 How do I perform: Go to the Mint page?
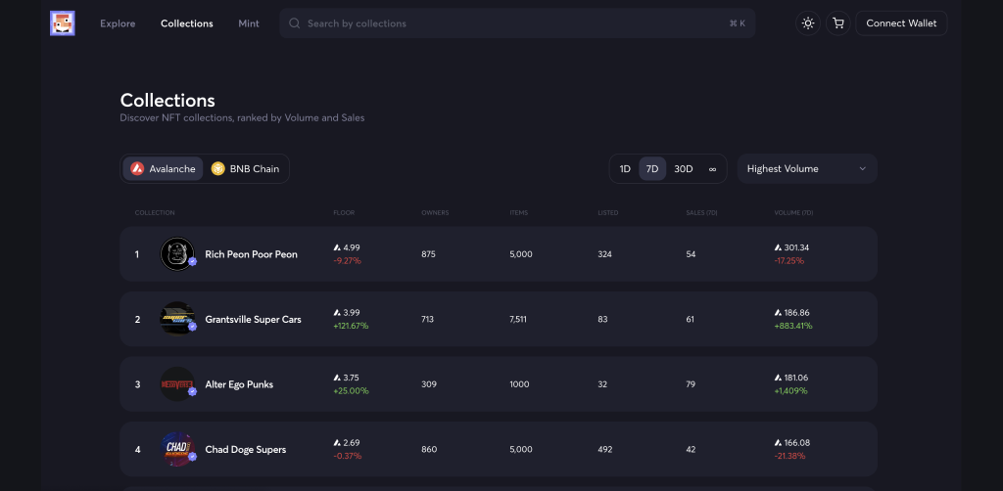249,23
